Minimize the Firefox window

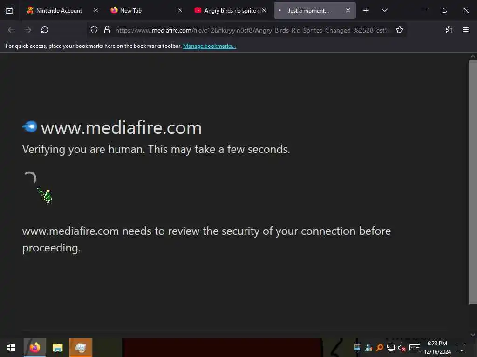pos(423,10)
